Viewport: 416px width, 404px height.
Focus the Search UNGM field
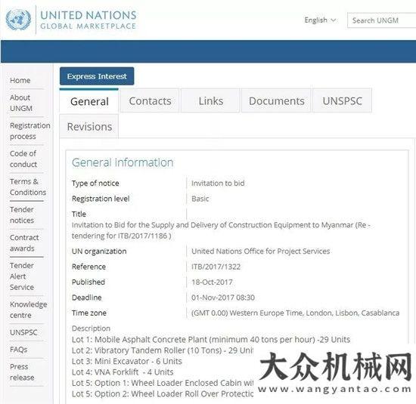(x=381, y=20)
